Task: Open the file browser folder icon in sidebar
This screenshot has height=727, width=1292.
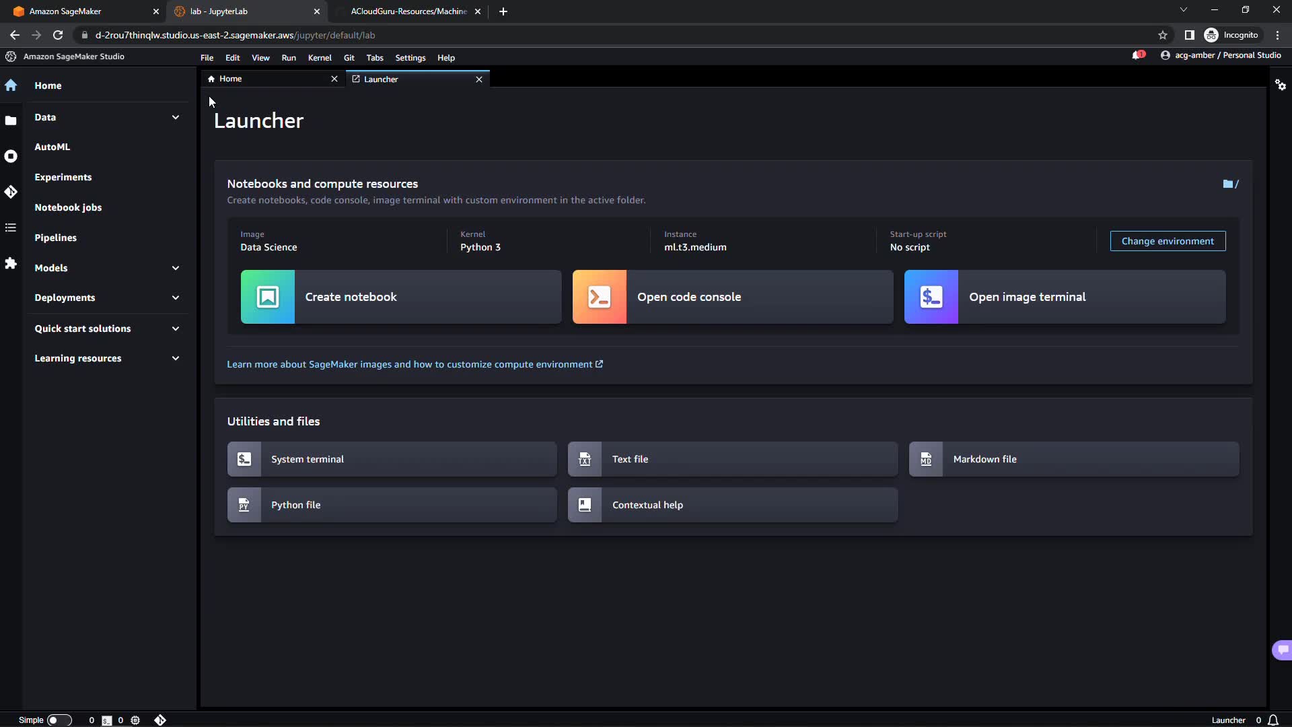Action: tap(11, 120)
